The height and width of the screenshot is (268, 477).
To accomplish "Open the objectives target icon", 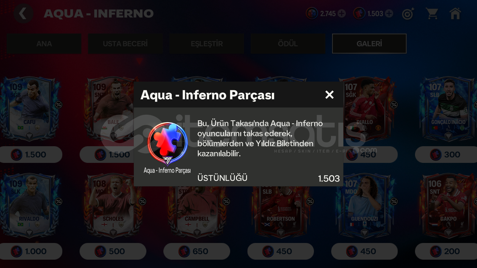I will point(408,14).
